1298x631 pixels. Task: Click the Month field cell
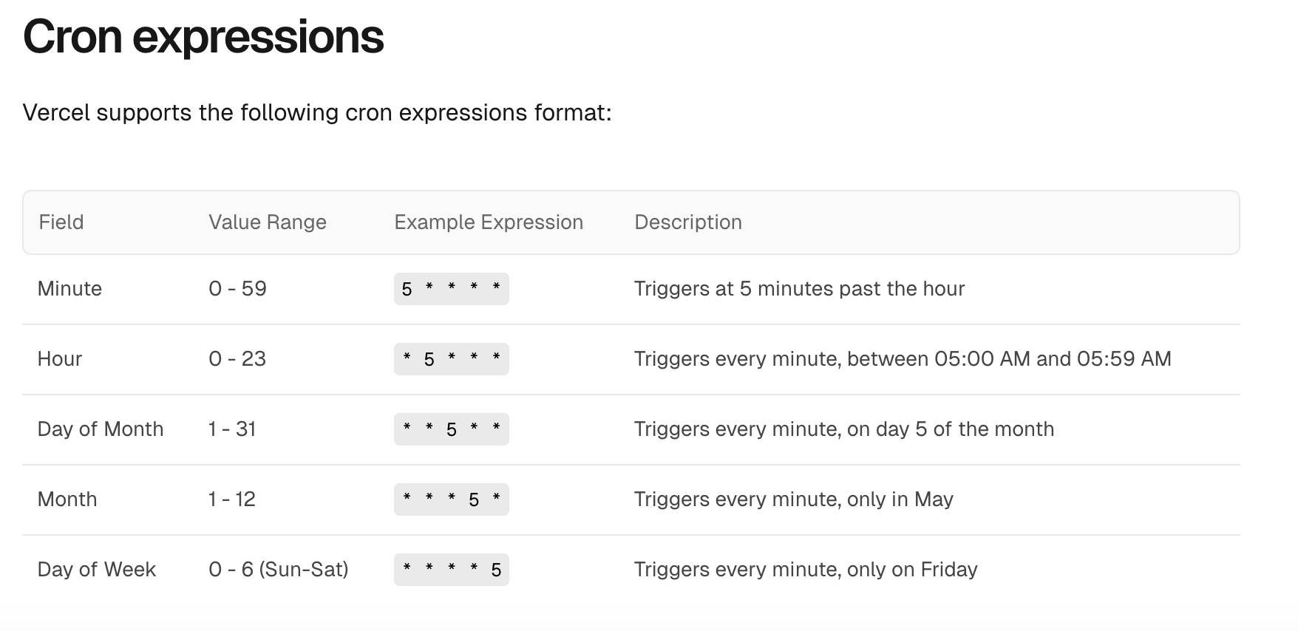[x=67, y=499]
